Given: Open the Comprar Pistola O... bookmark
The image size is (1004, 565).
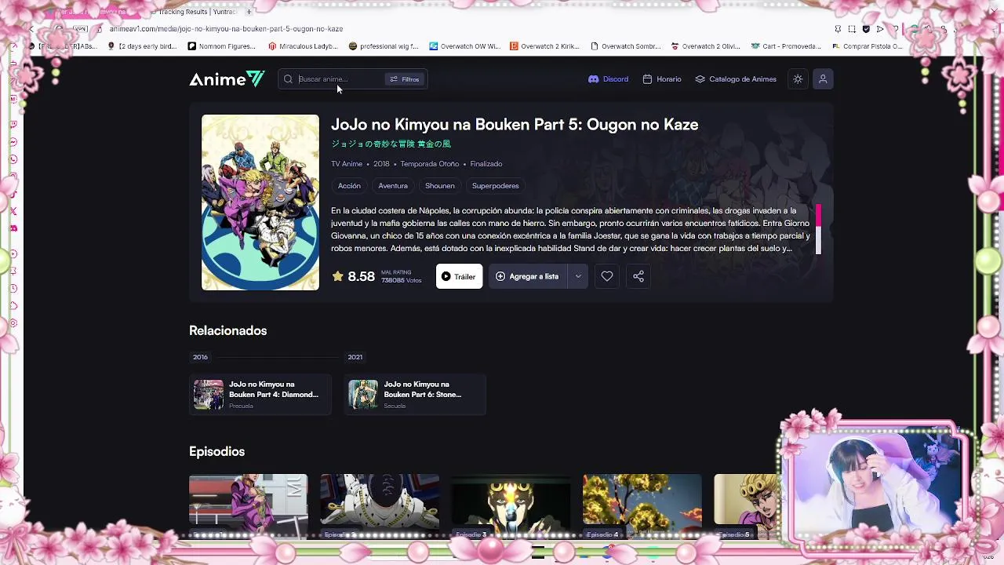Looking at the screenshot, I should (x=867, y=46).
